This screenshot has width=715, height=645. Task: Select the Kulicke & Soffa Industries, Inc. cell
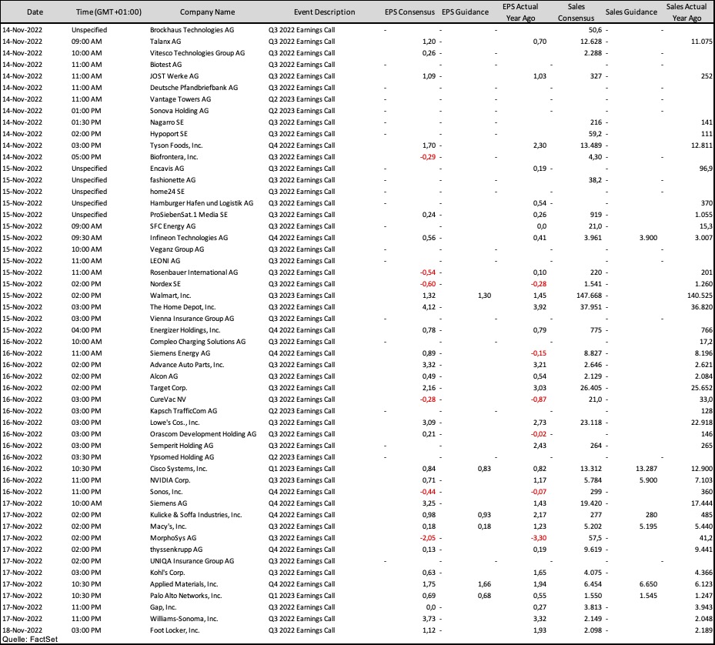(196, 515)
